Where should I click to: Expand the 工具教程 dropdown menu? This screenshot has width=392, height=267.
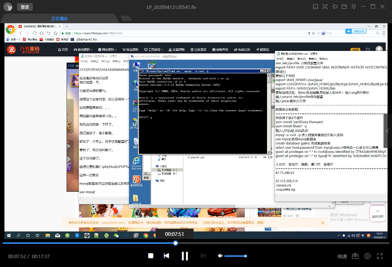[x=154, y=50]
